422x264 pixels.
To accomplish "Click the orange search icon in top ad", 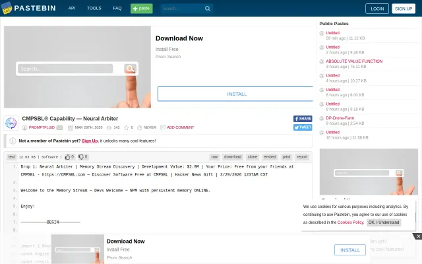I will point(130,69).
